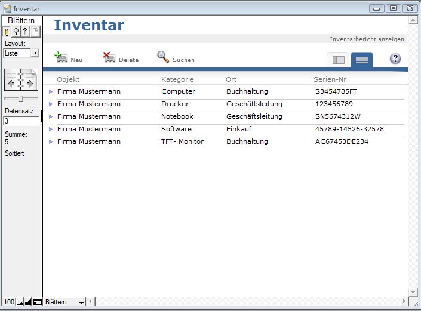The height and width of the screenshot is (311, 421).
Task: Click the arrow beside the Computer row
Action: 51,92
